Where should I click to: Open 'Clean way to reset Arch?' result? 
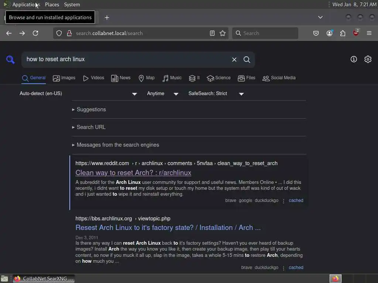tap(133, 173)
